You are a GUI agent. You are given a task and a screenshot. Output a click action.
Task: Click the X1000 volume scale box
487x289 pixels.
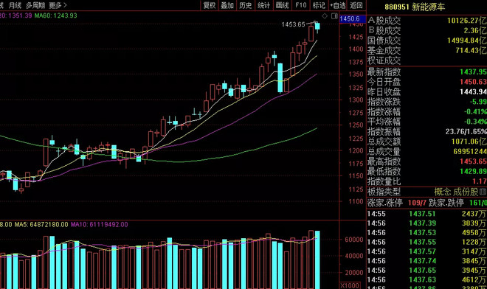pos(350,285)
